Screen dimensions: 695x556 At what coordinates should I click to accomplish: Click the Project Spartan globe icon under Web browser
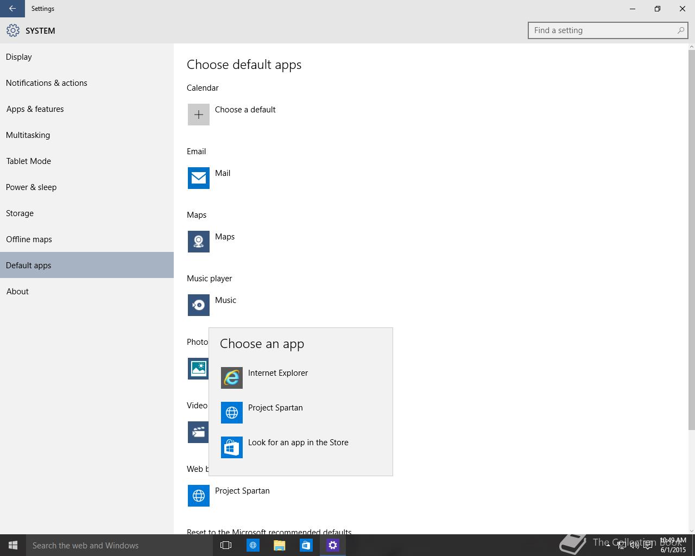199,496
